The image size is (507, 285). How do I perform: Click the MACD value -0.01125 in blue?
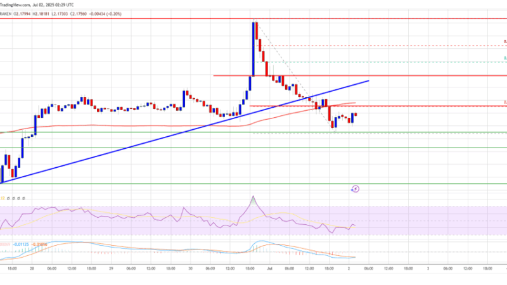pyautogui.click(x=21, y=244)
